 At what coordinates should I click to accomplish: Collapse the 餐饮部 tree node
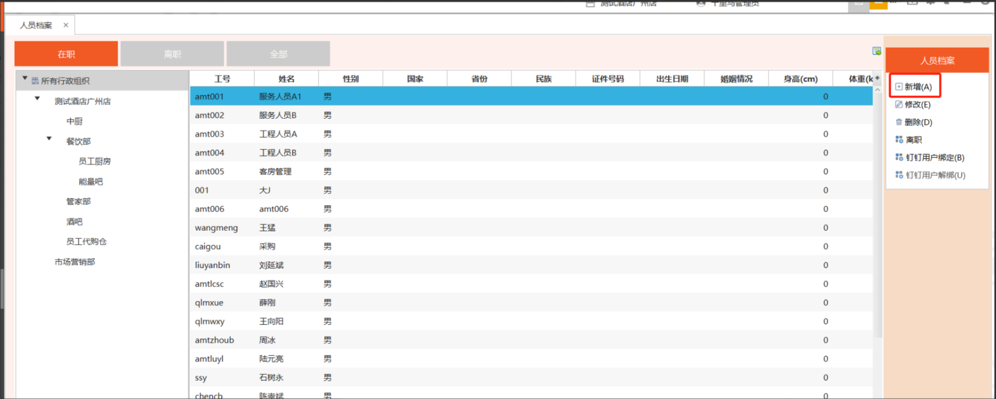coord(49,139)
